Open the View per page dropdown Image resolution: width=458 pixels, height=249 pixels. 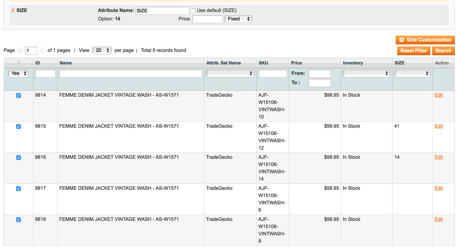pos(102,50)
